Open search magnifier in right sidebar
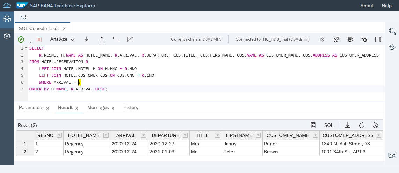The image size is (399, 173). point(392,31)
